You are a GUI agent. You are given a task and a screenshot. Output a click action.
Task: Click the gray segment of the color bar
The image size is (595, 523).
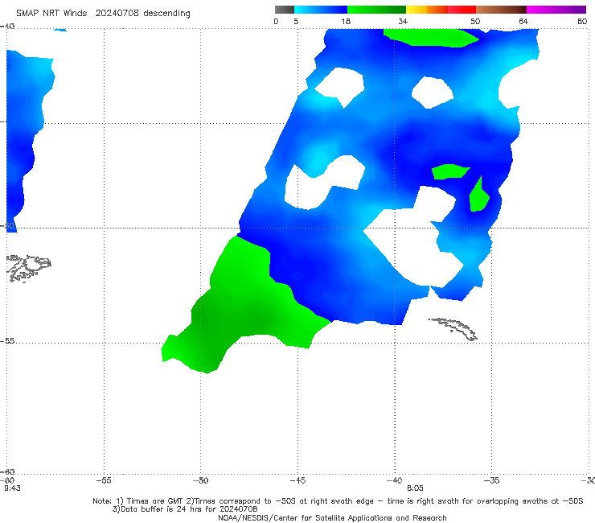[284, 10]
